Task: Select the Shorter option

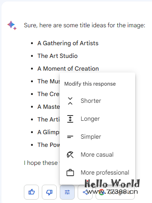Action: 97,101
